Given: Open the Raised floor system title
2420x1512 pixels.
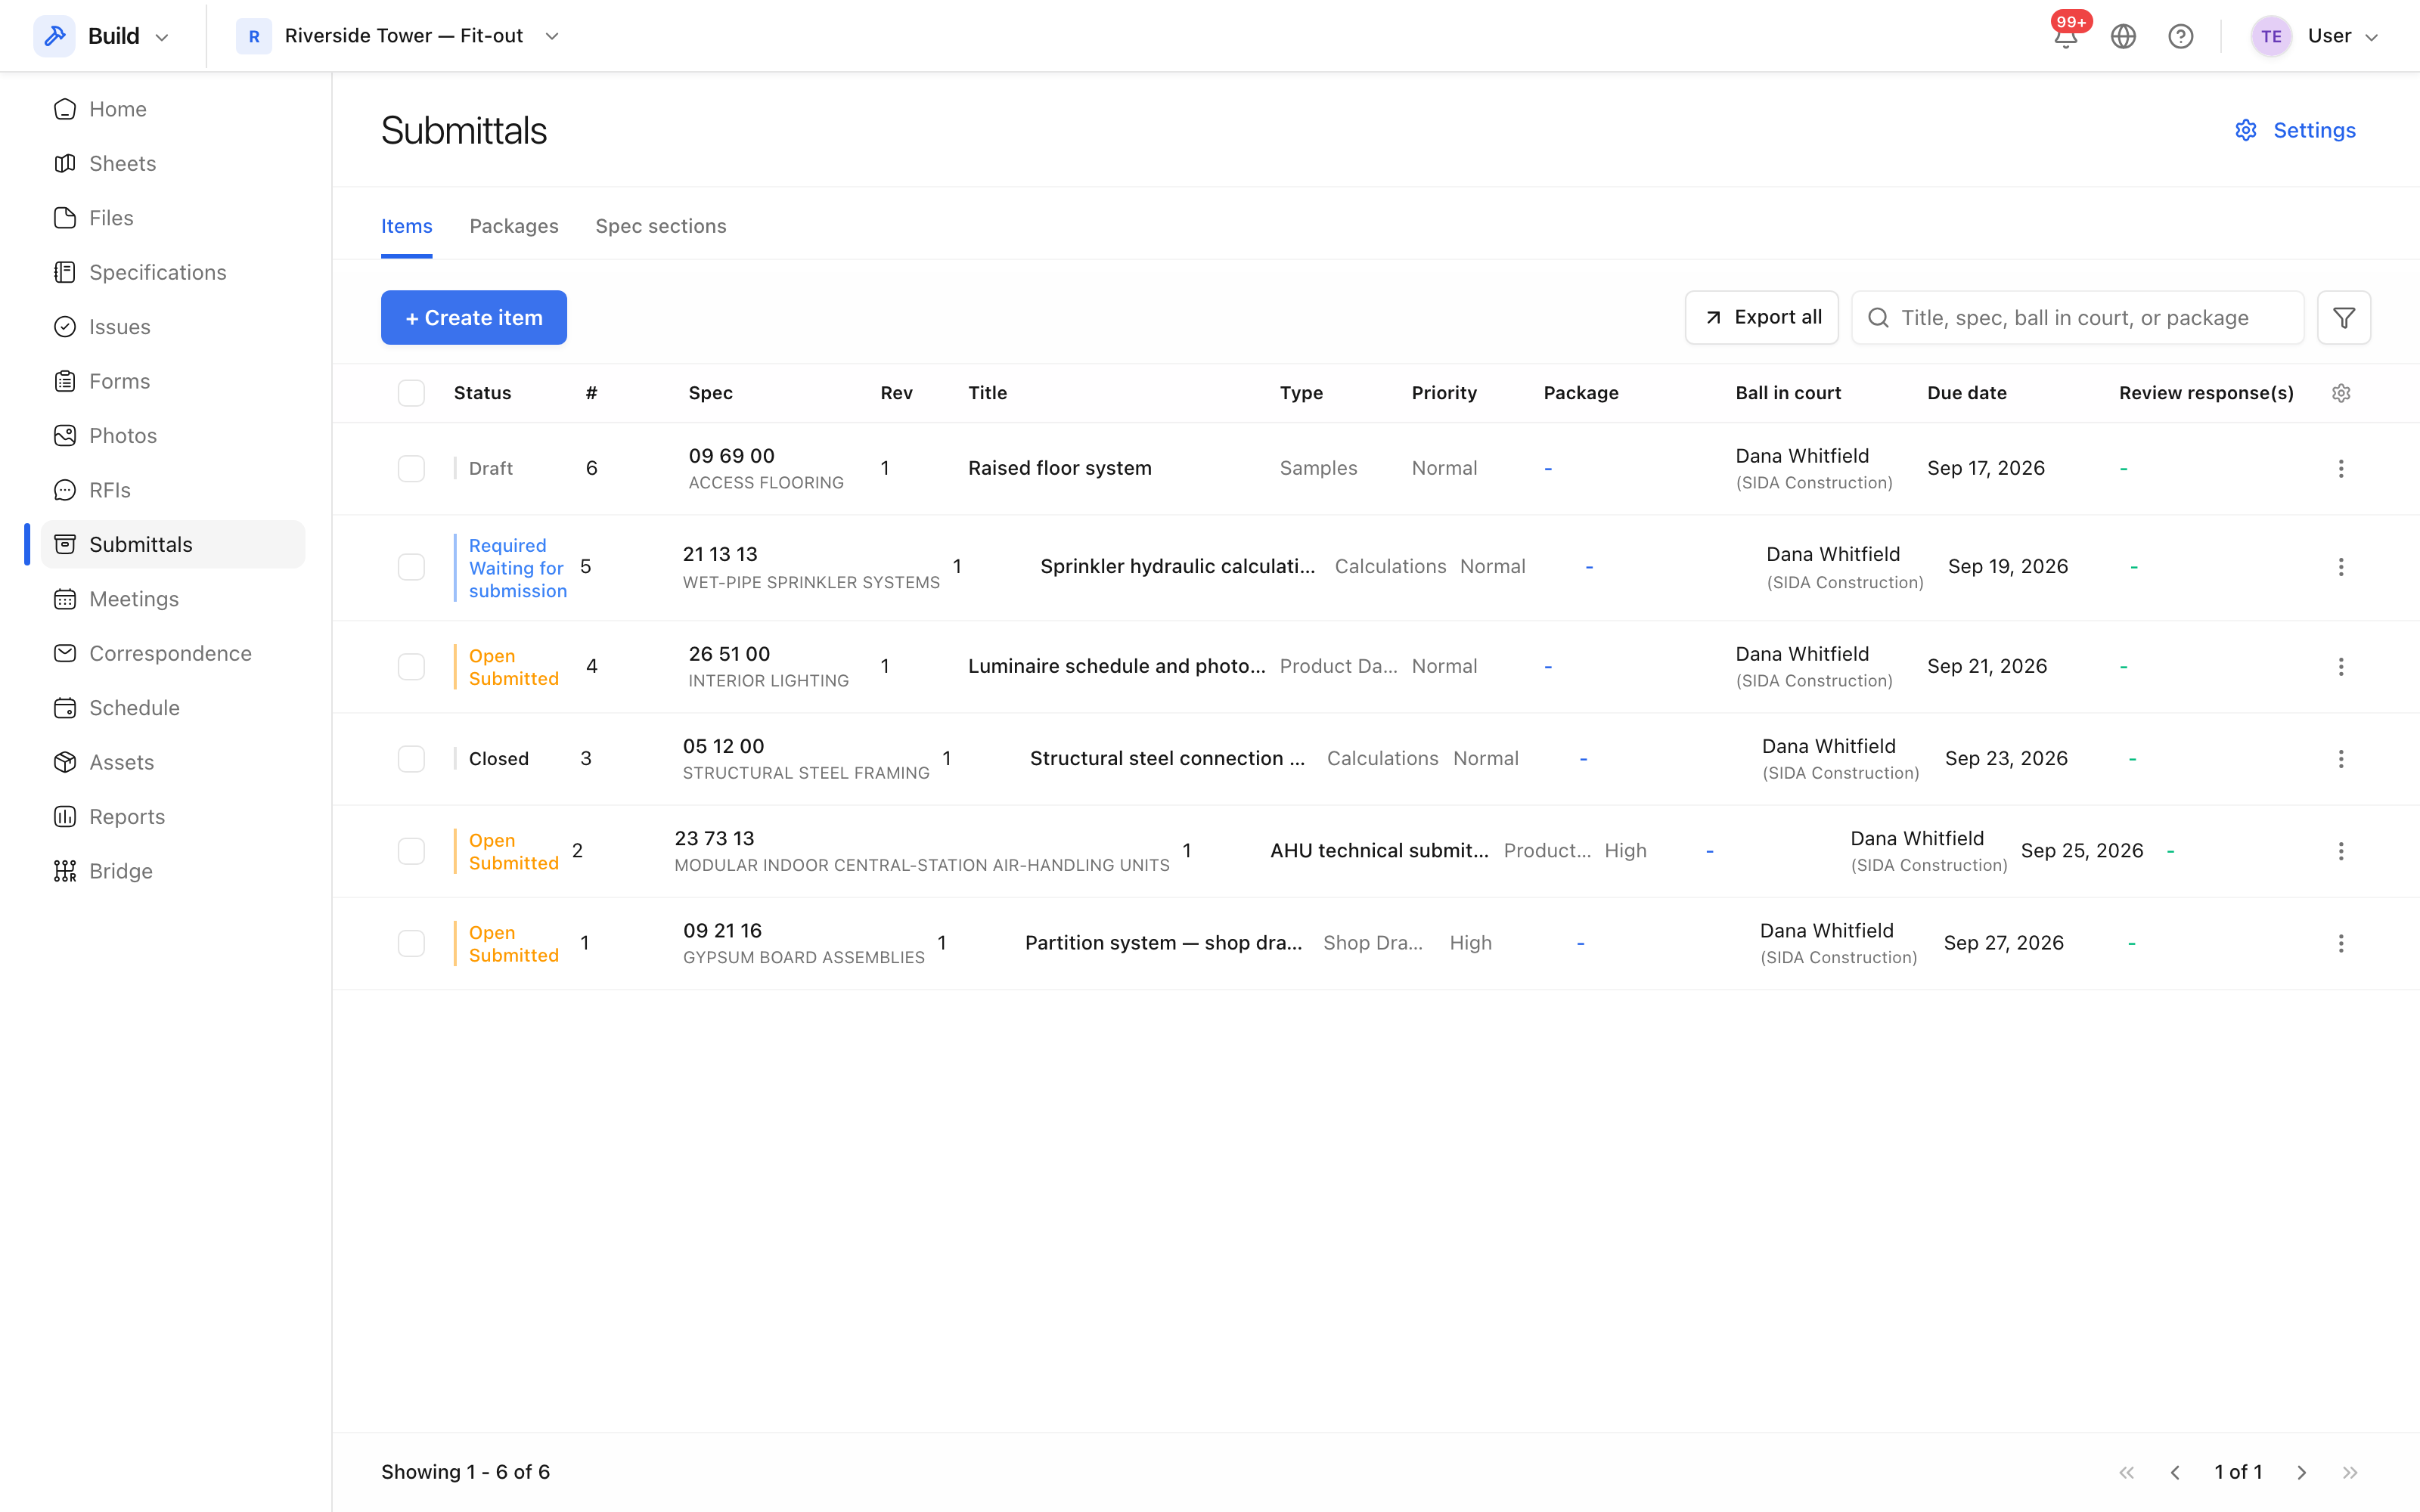Looking at the screenshot, I should (1060, 468).
